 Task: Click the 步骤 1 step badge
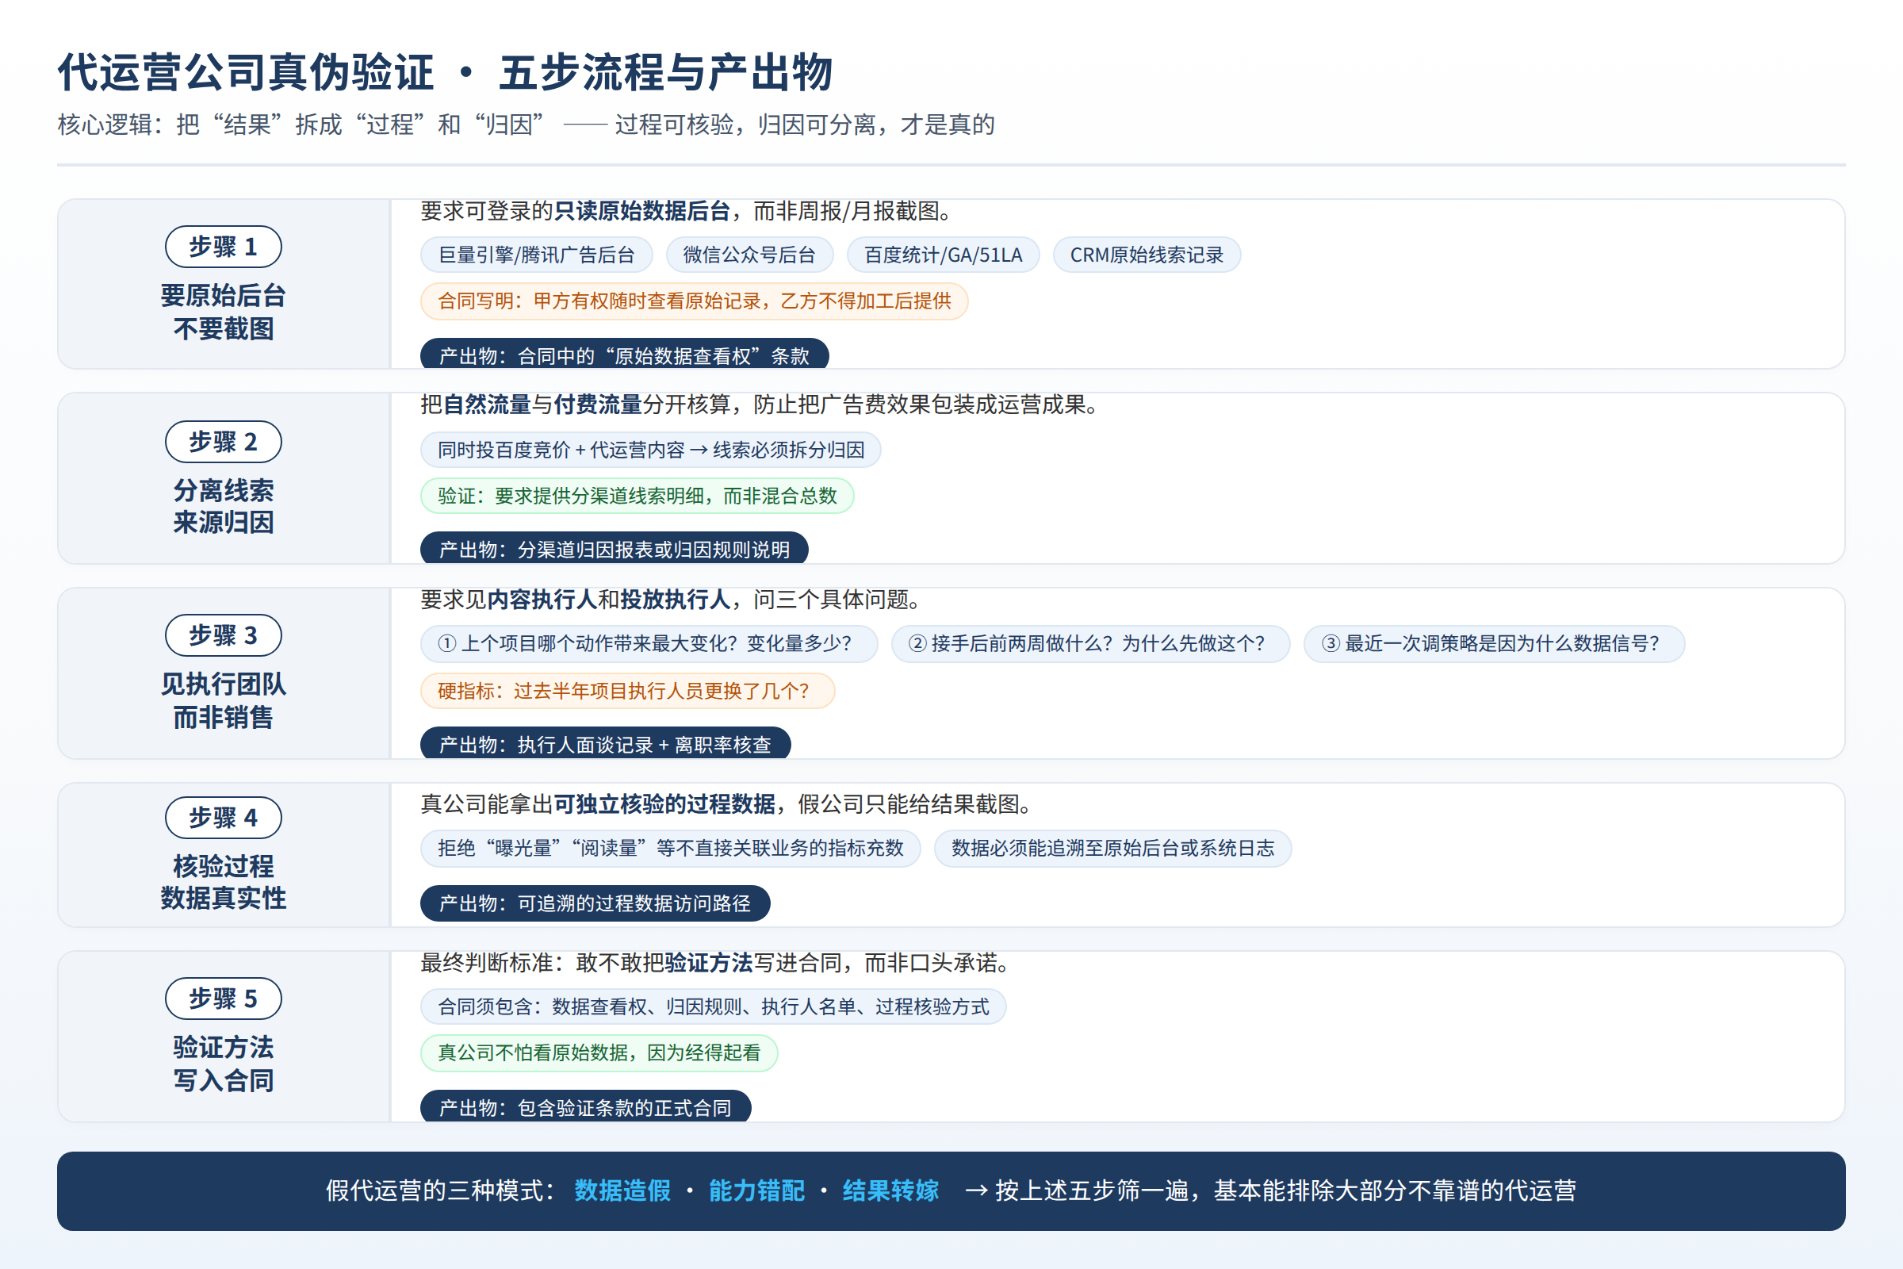point(224,247)
